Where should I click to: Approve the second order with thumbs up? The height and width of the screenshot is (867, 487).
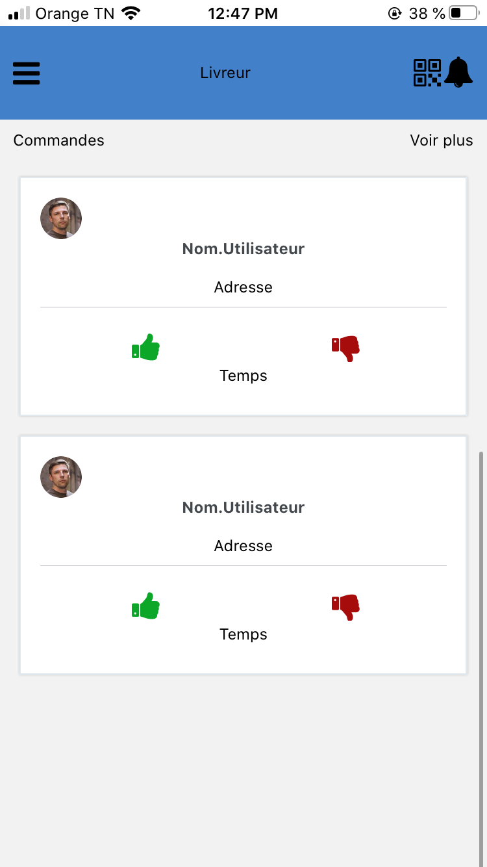coord(145,605)
